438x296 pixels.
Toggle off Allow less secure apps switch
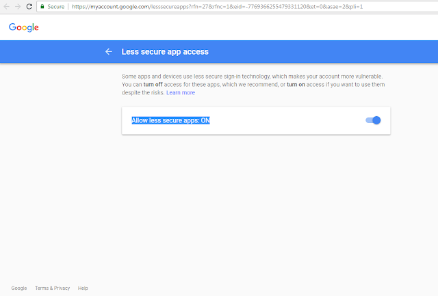pos(373,120)
